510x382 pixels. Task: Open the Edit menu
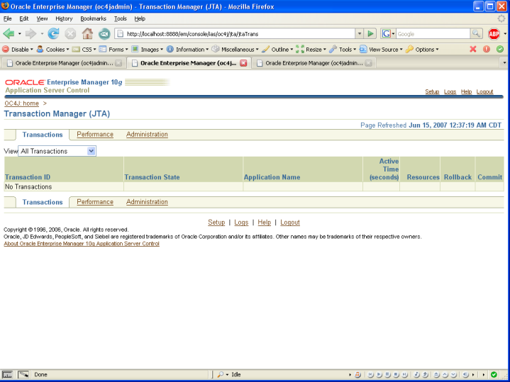(x=23, y=18)
